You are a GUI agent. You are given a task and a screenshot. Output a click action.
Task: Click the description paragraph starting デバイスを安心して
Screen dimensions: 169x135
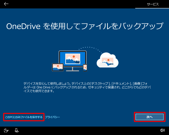[x=87, y=87]
